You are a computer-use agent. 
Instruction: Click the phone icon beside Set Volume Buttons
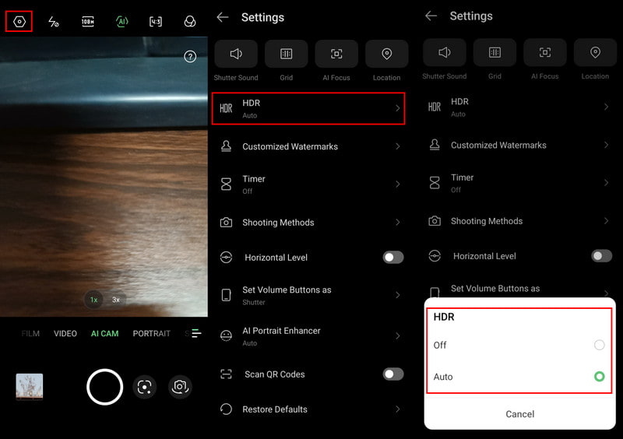(x=226, y=295)
